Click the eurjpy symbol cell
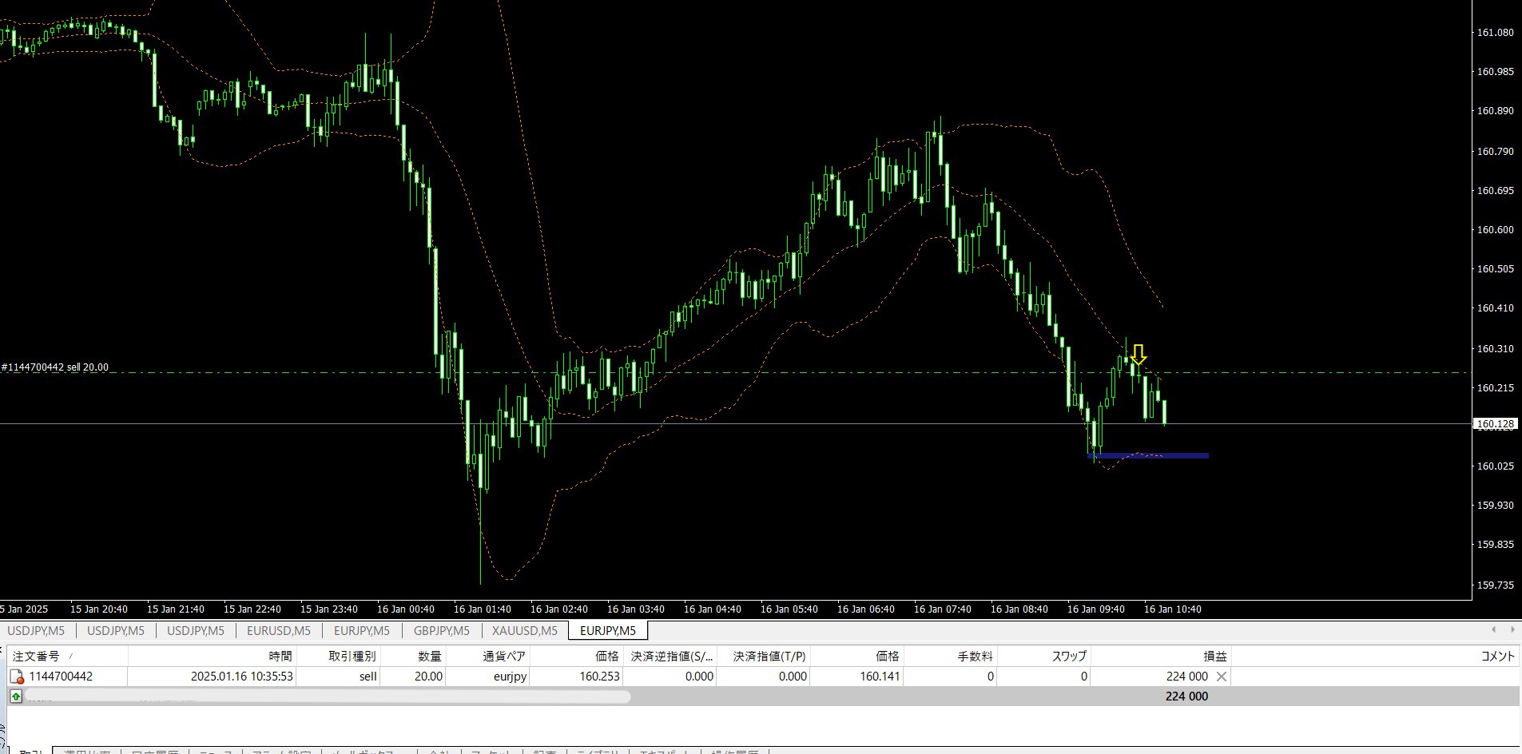The height and width of the screenshot is (754, 1522). [x=510, y=677]
